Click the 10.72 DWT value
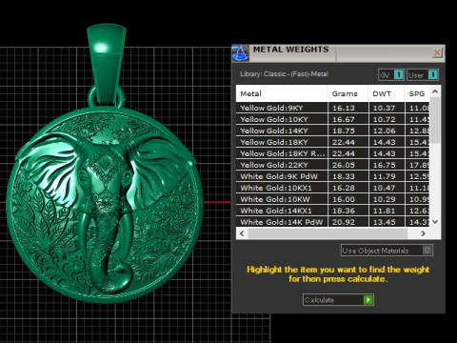457x343 pixels. coord(384,119)
